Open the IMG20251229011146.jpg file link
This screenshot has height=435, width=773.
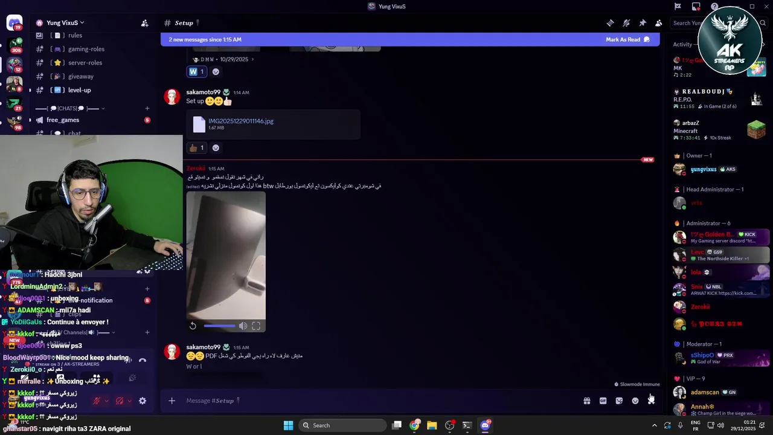[241, 121]
